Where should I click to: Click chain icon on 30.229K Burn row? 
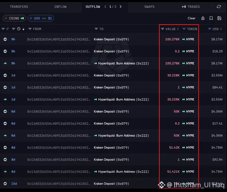(5, 99)
